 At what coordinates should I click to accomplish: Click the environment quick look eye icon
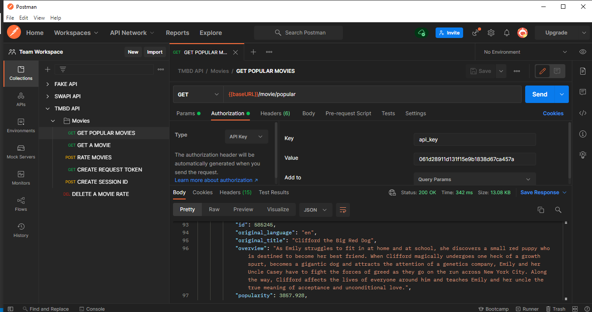pos(583,52)
